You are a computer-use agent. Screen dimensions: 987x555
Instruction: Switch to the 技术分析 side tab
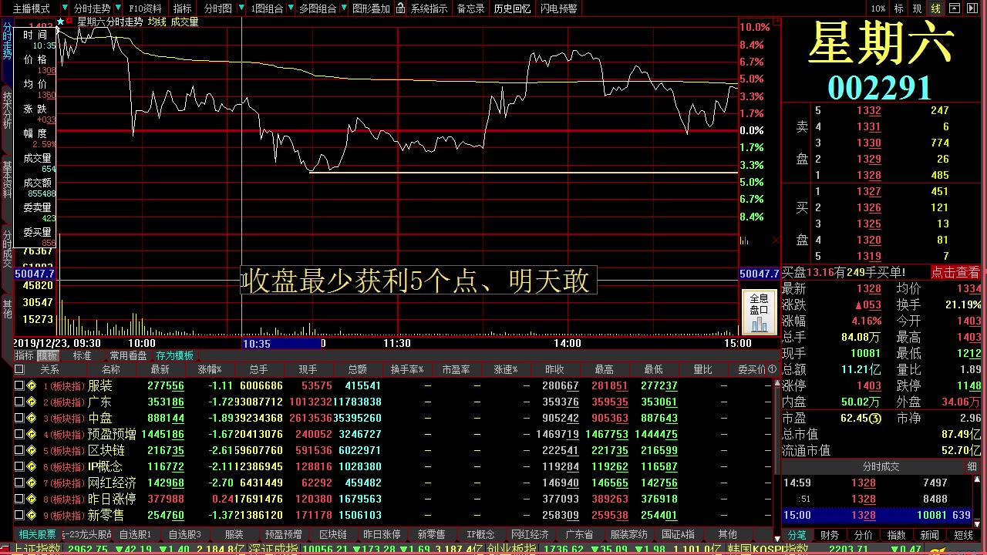click(x=7, y=110)
